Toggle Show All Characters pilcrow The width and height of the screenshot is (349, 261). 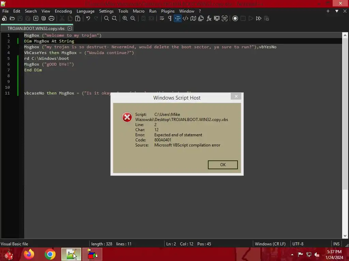(x=170, y=18)
